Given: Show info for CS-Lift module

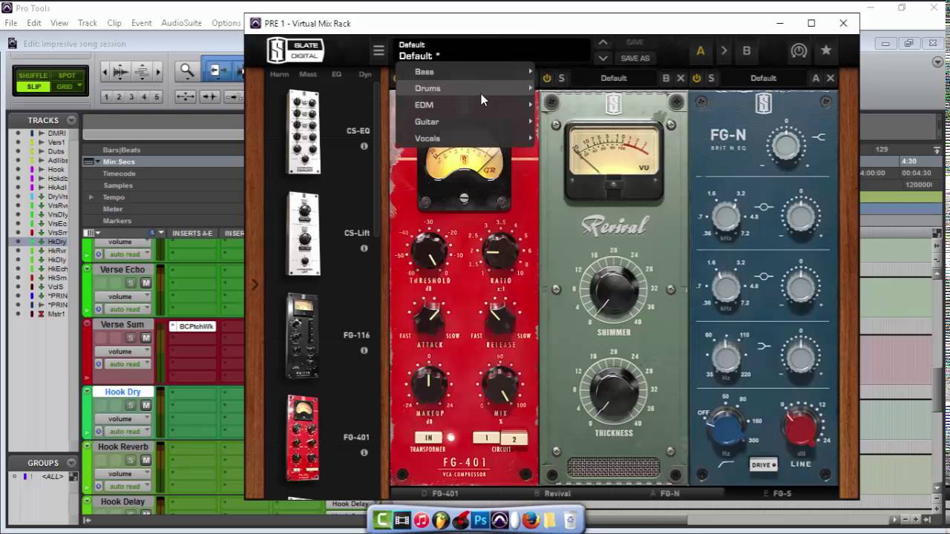Looking at the screenshot, I should point(364,248).
